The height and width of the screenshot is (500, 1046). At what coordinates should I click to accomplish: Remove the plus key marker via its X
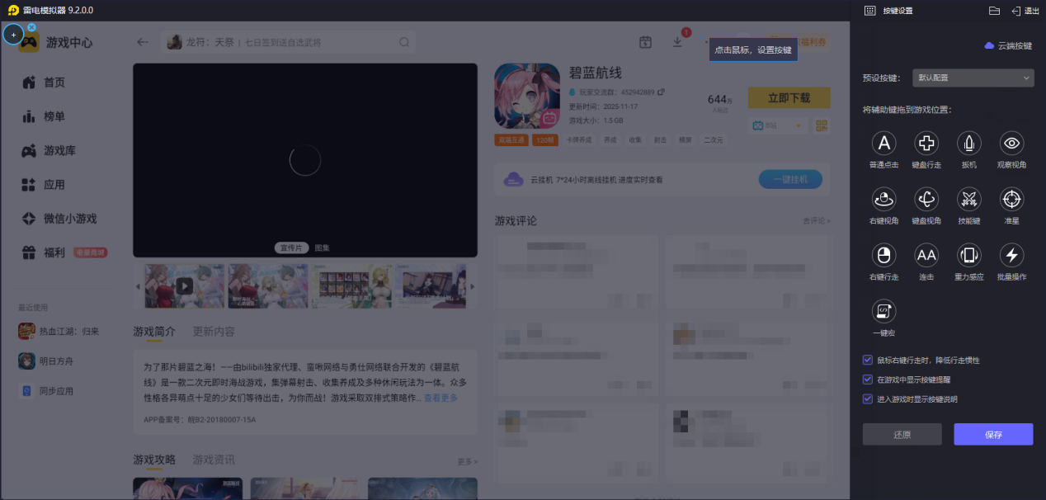tap(31, 27)
